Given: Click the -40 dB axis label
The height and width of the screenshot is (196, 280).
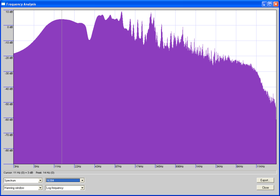Looking at the screenshot, I should 8,89.
